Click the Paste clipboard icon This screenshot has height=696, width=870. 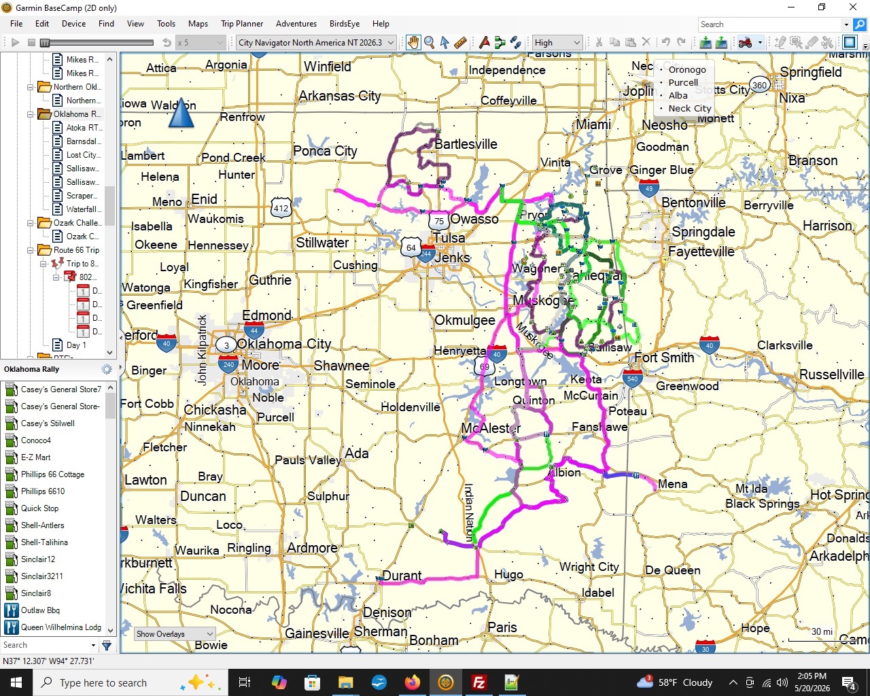click(x=630, y=42)
